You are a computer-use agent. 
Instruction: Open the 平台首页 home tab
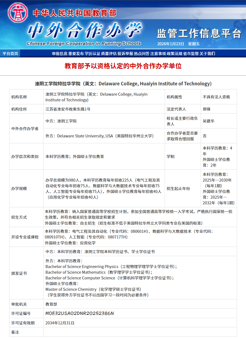(x=10, y=53)
